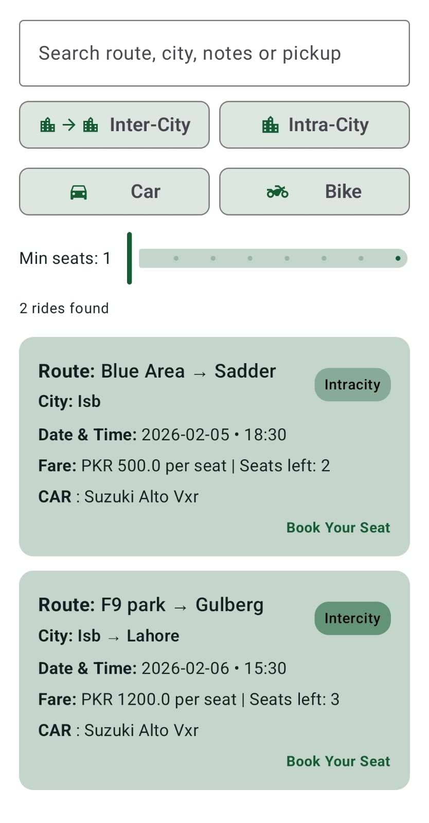This screenshot has width=429, height=823.
Task: Click the Min seats: 1 label
Action: (65, 258)
